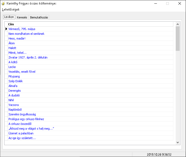The height and width of the screenshot is (157, 186).
Task: Click the bee application icon in title bar
Action: click(3, 3)
